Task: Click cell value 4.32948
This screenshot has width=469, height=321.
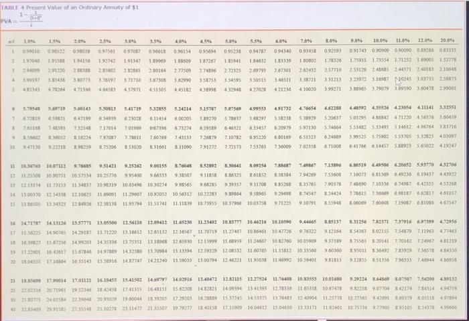Action: [232, 89]
